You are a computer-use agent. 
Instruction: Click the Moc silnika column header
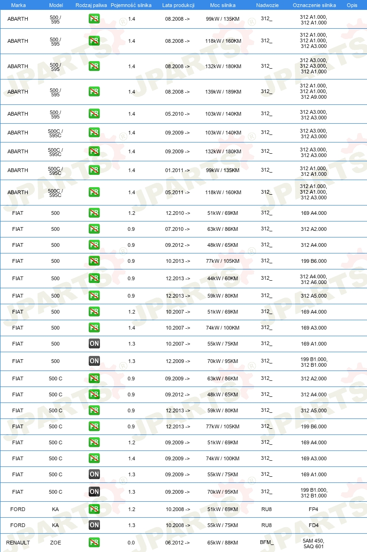coord(223,5)
